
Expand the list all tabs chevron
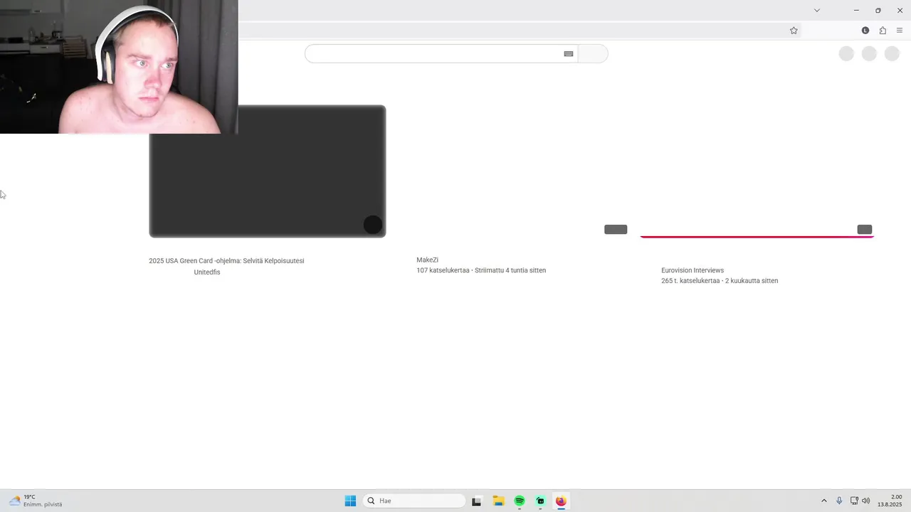coord(817,11)
